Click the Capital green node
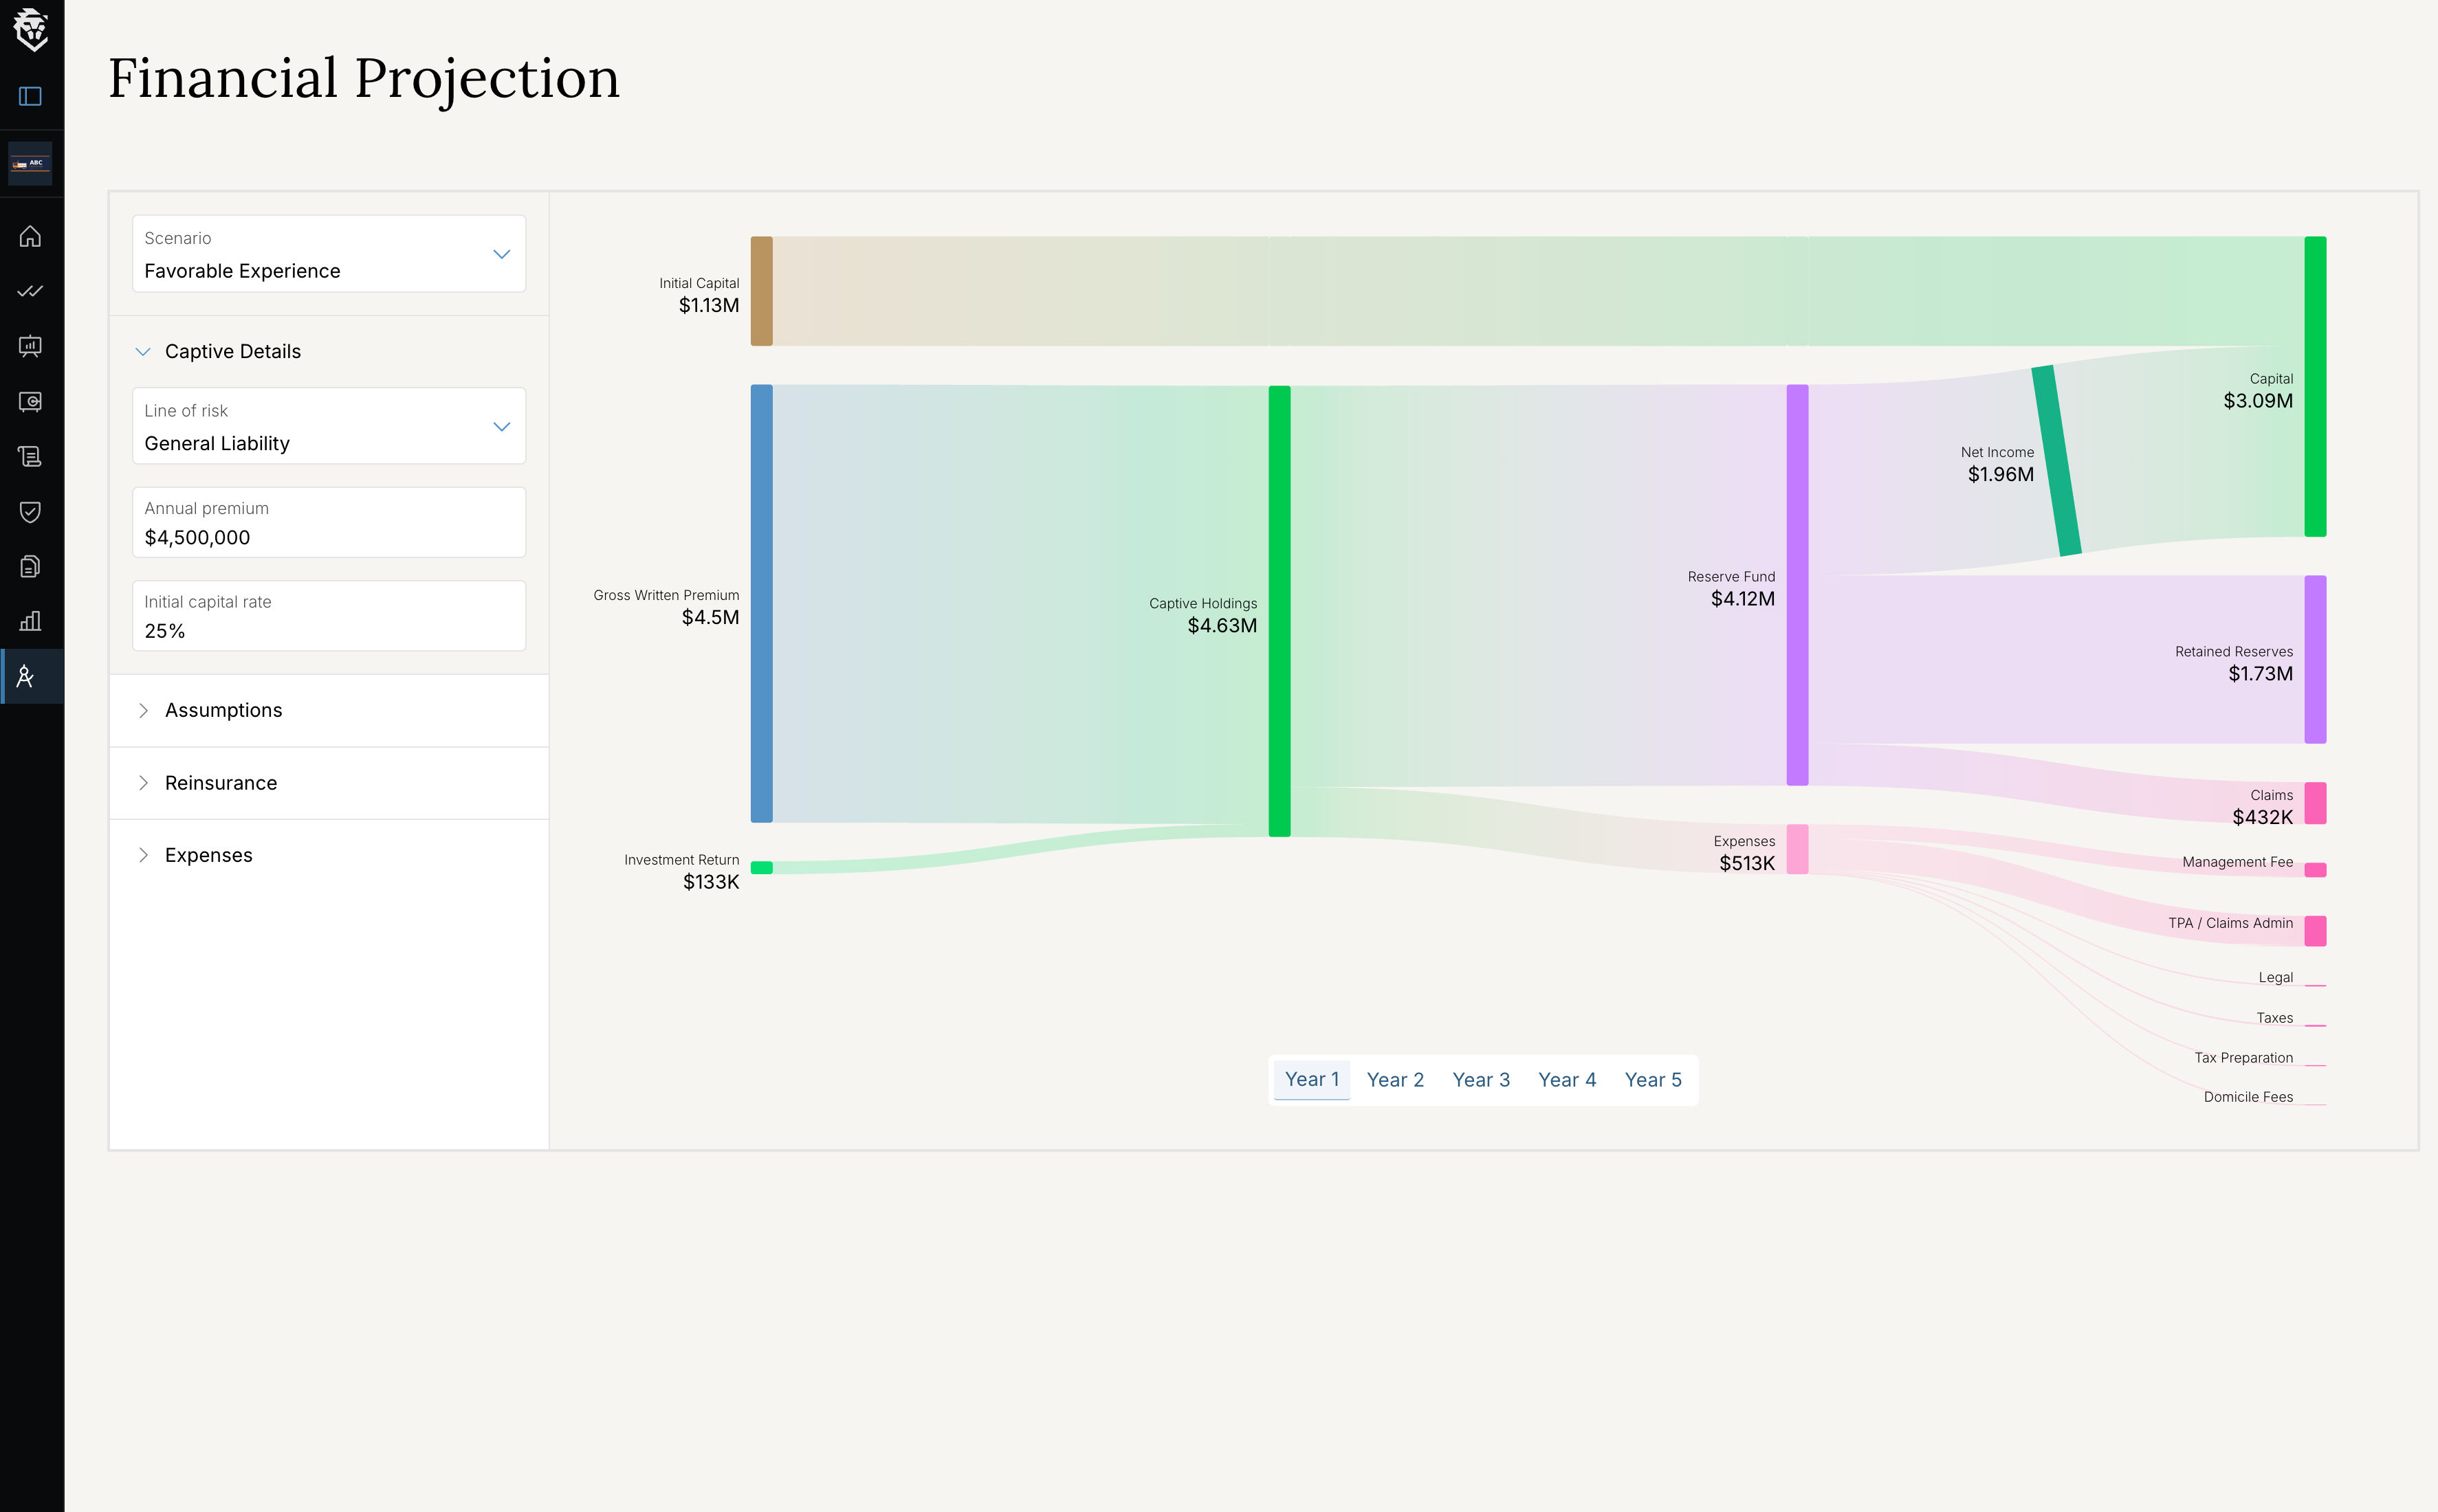 point(2315,387)
